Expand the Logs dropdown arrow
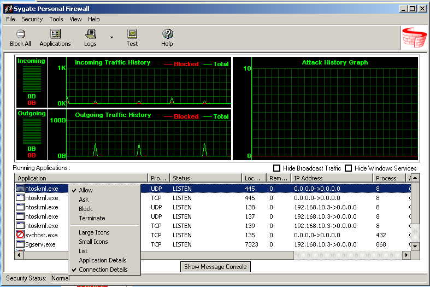 111,37
